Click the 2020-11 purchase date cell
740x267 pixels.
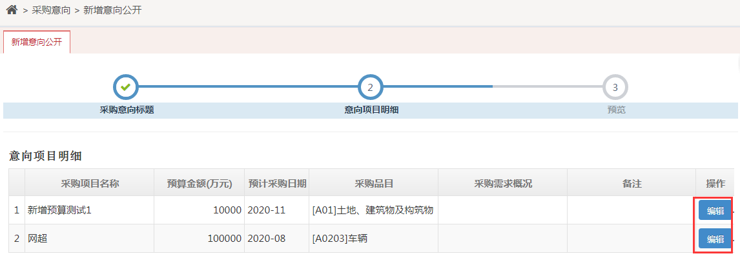pos(266,210)
